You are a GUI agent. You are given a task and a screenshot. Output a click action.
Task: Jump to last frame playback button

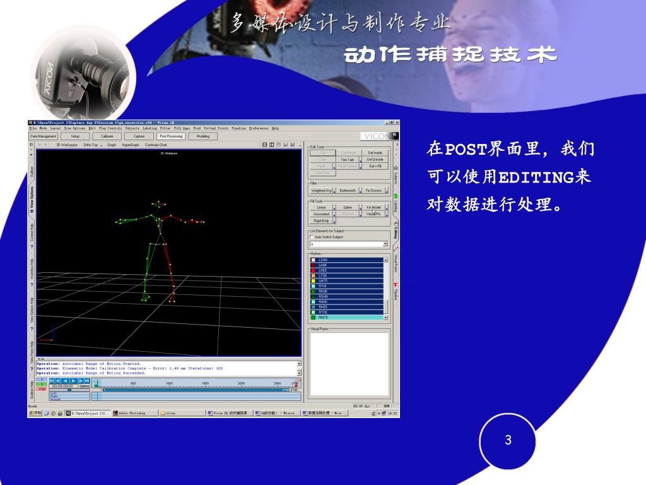click(x=87, y=381)
